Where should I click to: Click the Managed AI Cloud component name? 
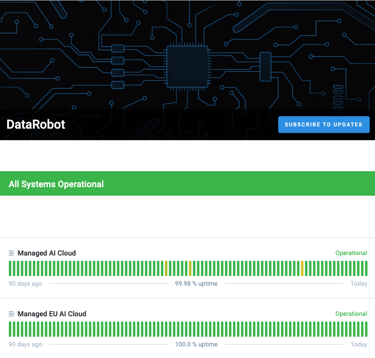tap(47, 253)
